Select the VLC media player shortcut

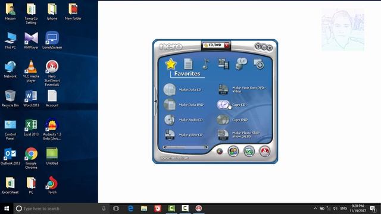[31, 71]
